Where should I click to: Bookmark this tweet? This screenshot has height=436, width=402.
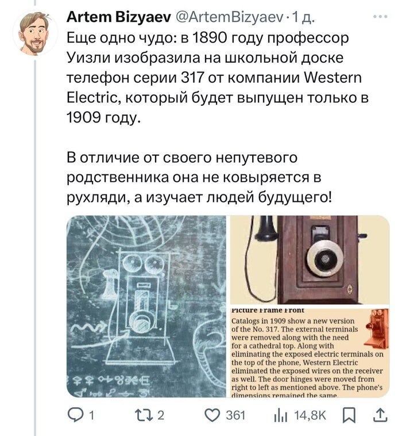coord(349,415)
